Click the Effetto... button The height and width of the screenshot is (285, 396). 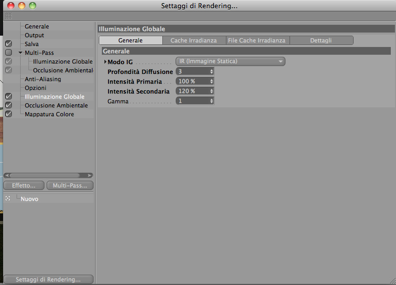pos(24,186)
